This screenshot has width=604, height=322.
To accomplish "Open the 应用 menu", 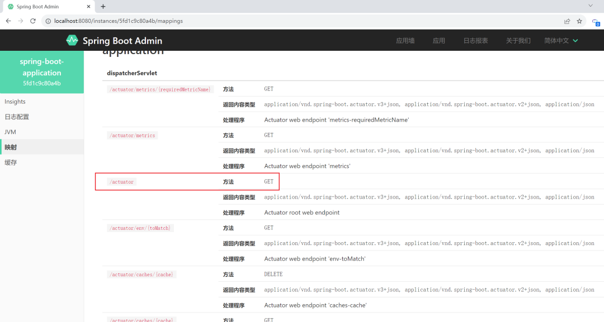I will 439,41.
